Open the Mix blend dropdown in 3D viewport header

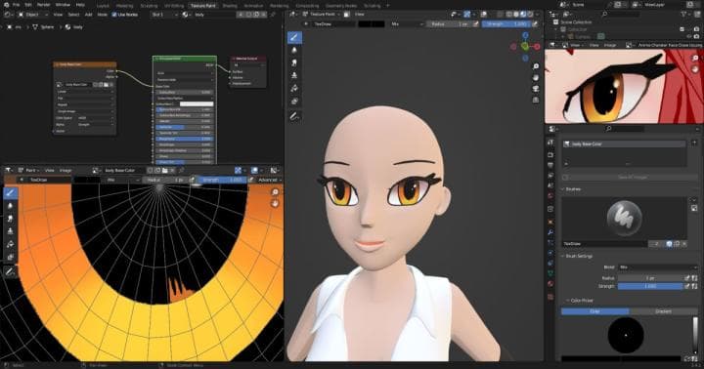(407, 23)
